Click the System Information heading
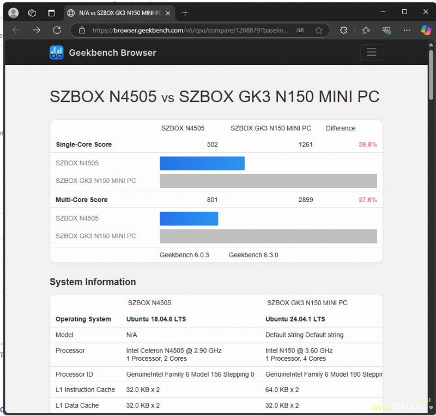Screen dimensions: 436x416 [x=93, y=282]
